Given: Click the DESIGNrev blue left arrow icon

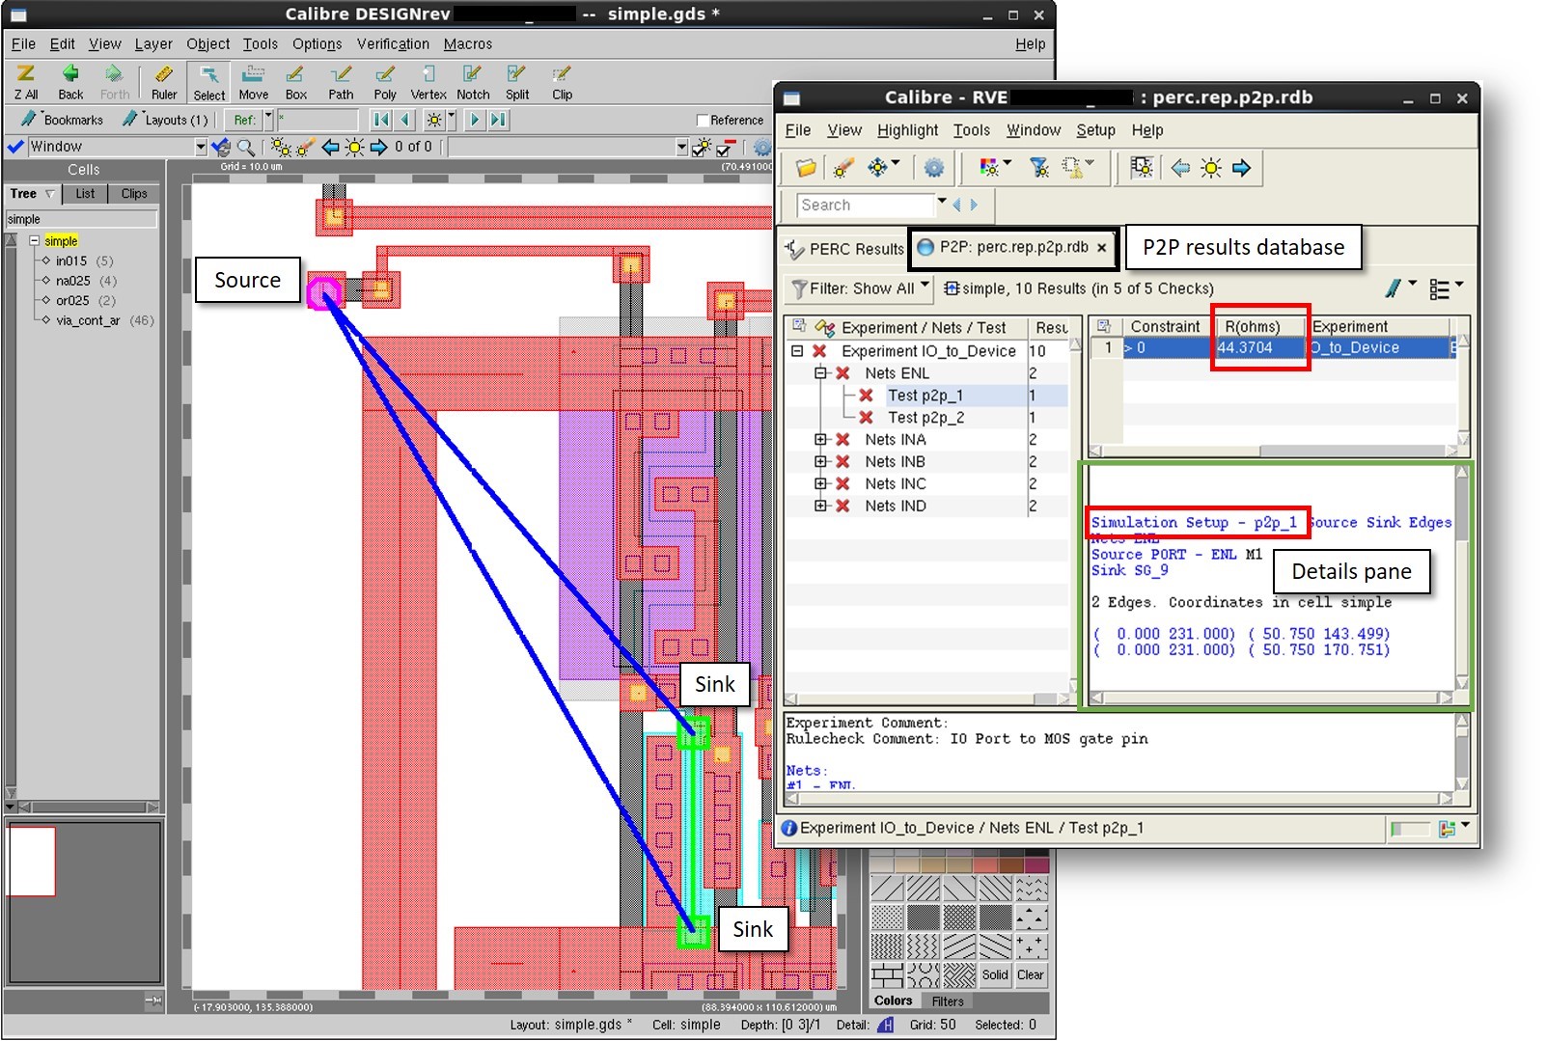Looking at the screenshot, I should pos(331,147).
